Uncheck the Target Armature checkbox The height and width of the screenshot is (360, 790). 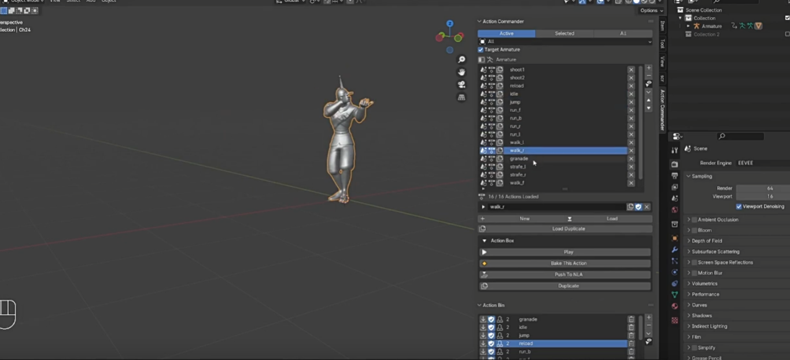[x=481, y=50]
